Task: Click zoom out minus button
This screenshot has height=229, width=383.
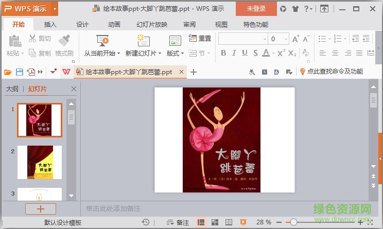Action: click(x=279, y=222)
